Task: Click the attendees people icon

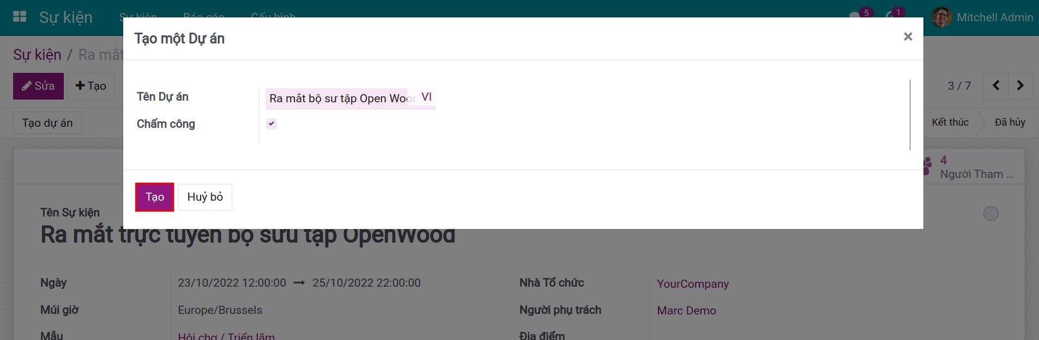Action: pos(927,166)
